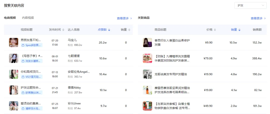This screenshot has height=114, width=270.
Task: Click the 商品标题 column header
Action: (x=160, y=30)
